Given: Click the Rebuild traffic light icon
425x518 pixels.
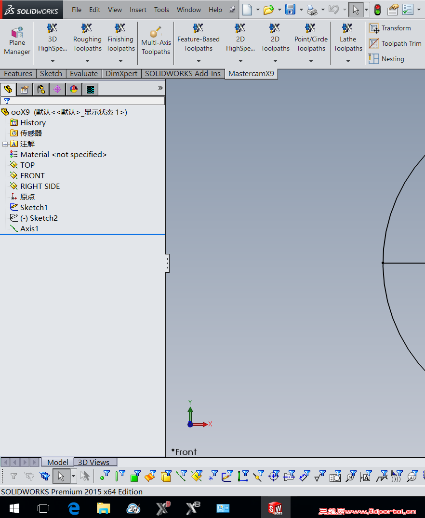Looking at the screenshot, I should point(377,10).
